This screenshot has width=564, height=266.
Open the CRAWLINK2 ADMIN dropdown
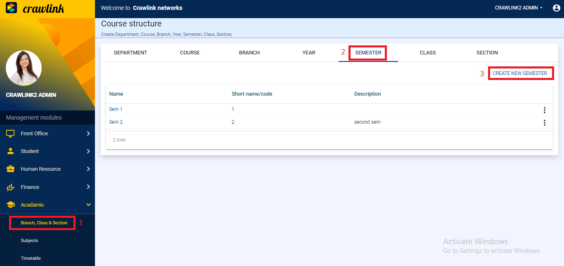(x=519, y=8)
